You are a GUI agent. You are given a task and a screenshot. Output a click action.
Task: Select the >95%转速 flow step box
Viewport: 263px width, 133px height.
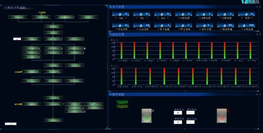point(53,104)
